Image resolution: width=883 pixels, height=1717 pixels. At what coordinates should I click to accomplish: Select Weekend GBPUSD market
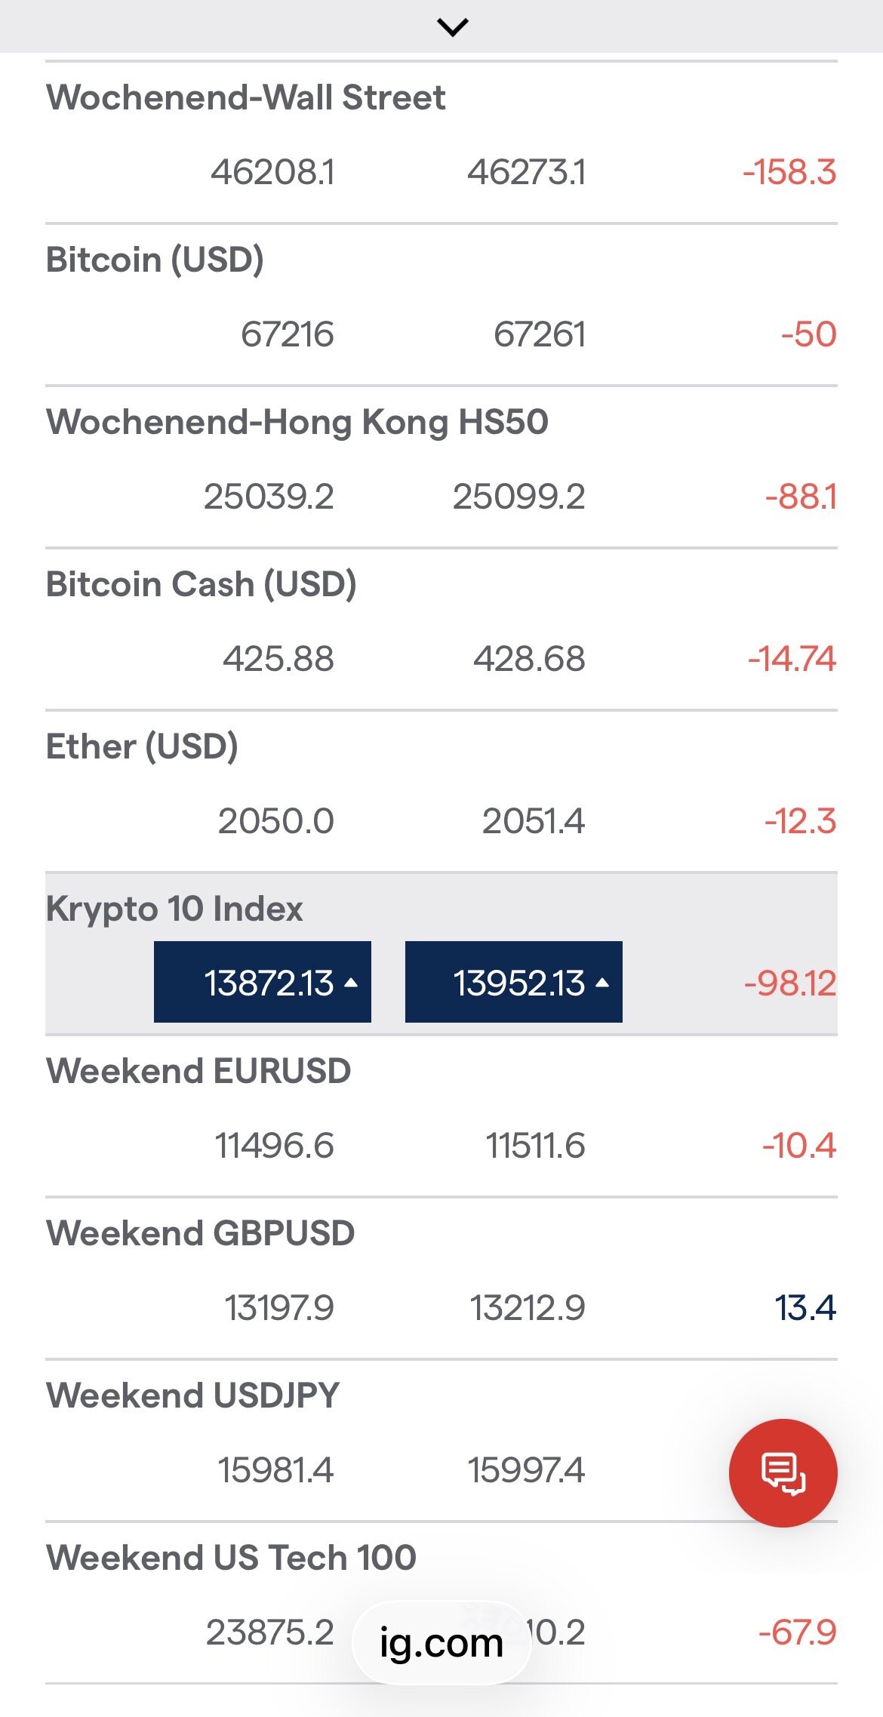coord(201,1234)
